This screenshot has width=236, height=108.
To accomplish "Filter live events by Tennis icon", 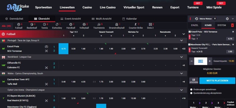I will [44, 24].
